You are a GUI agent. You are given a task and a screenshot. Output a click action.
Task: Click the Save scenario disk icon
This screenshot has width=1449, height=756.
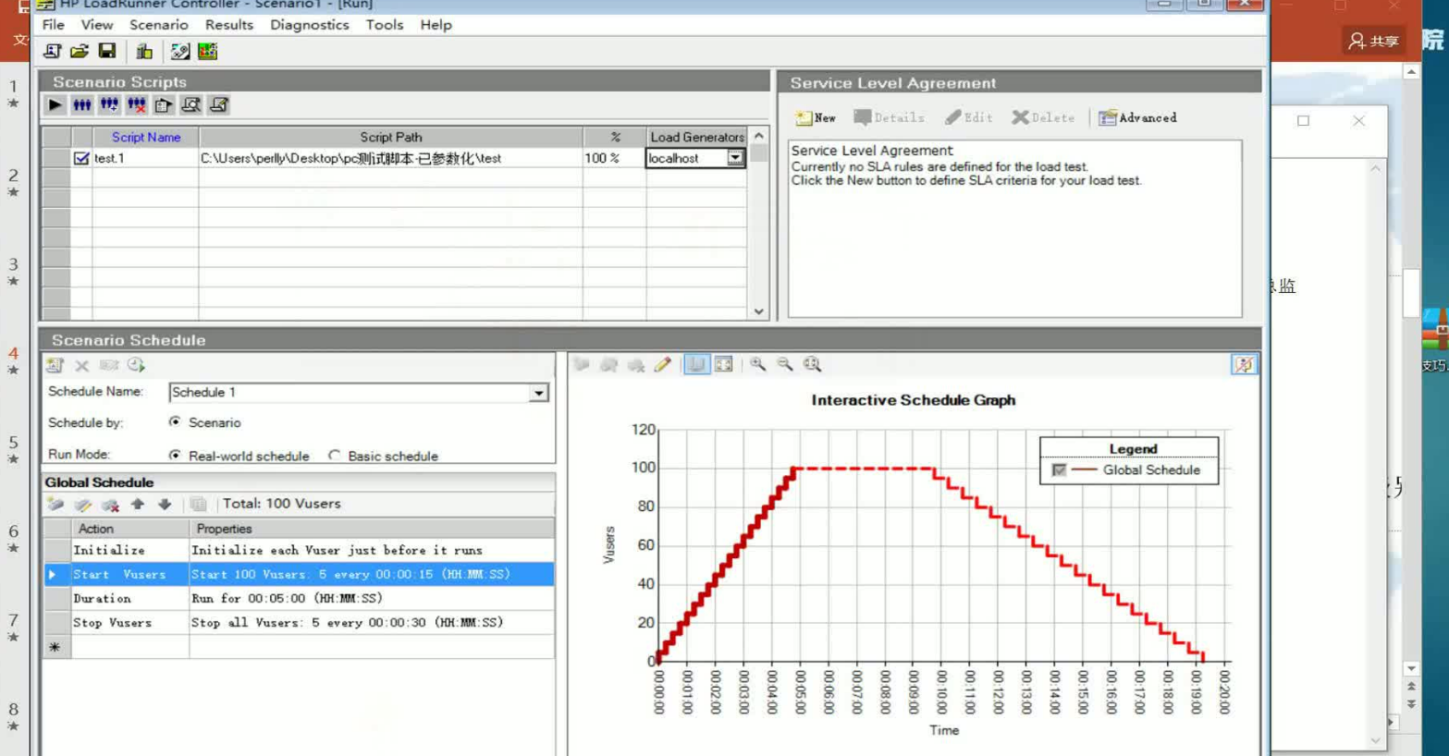coord(107,52)
